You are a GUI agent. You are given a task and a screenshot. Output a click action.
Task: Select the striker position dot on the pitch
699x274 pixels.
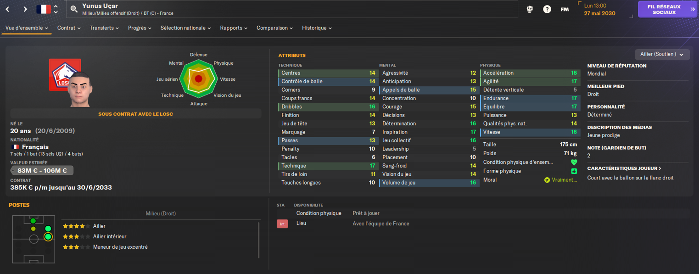pos(33,221)
